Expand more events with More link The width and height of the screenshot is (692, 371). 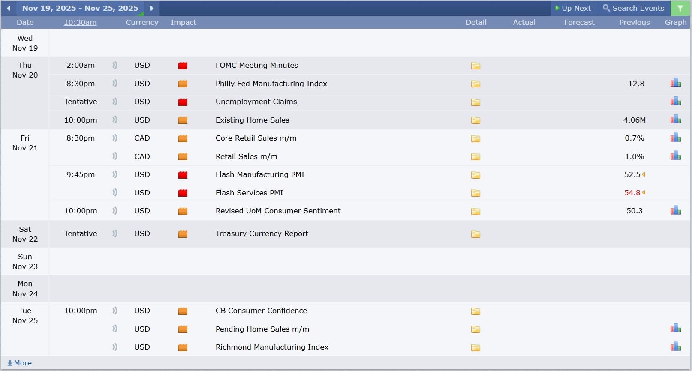click(x=20, y=363)
